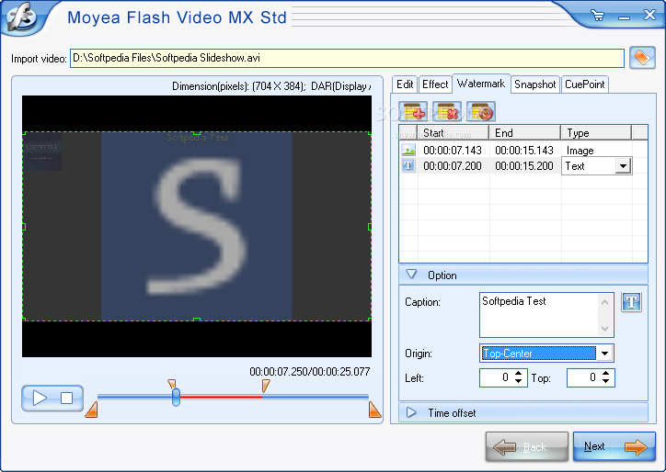Click the watermark start marker on timeline
666x472 pixels.
tap(172, 384)
